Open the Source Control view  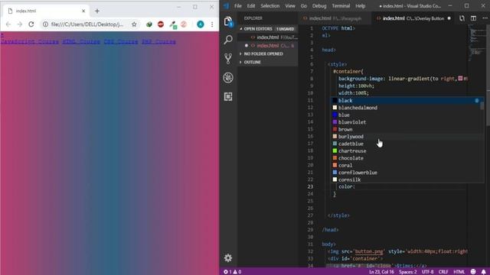(228, 59)
